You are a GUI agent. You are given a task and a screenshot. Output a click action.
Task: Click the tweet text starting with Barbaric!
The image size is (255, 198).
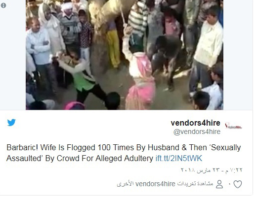pos(124,153)
